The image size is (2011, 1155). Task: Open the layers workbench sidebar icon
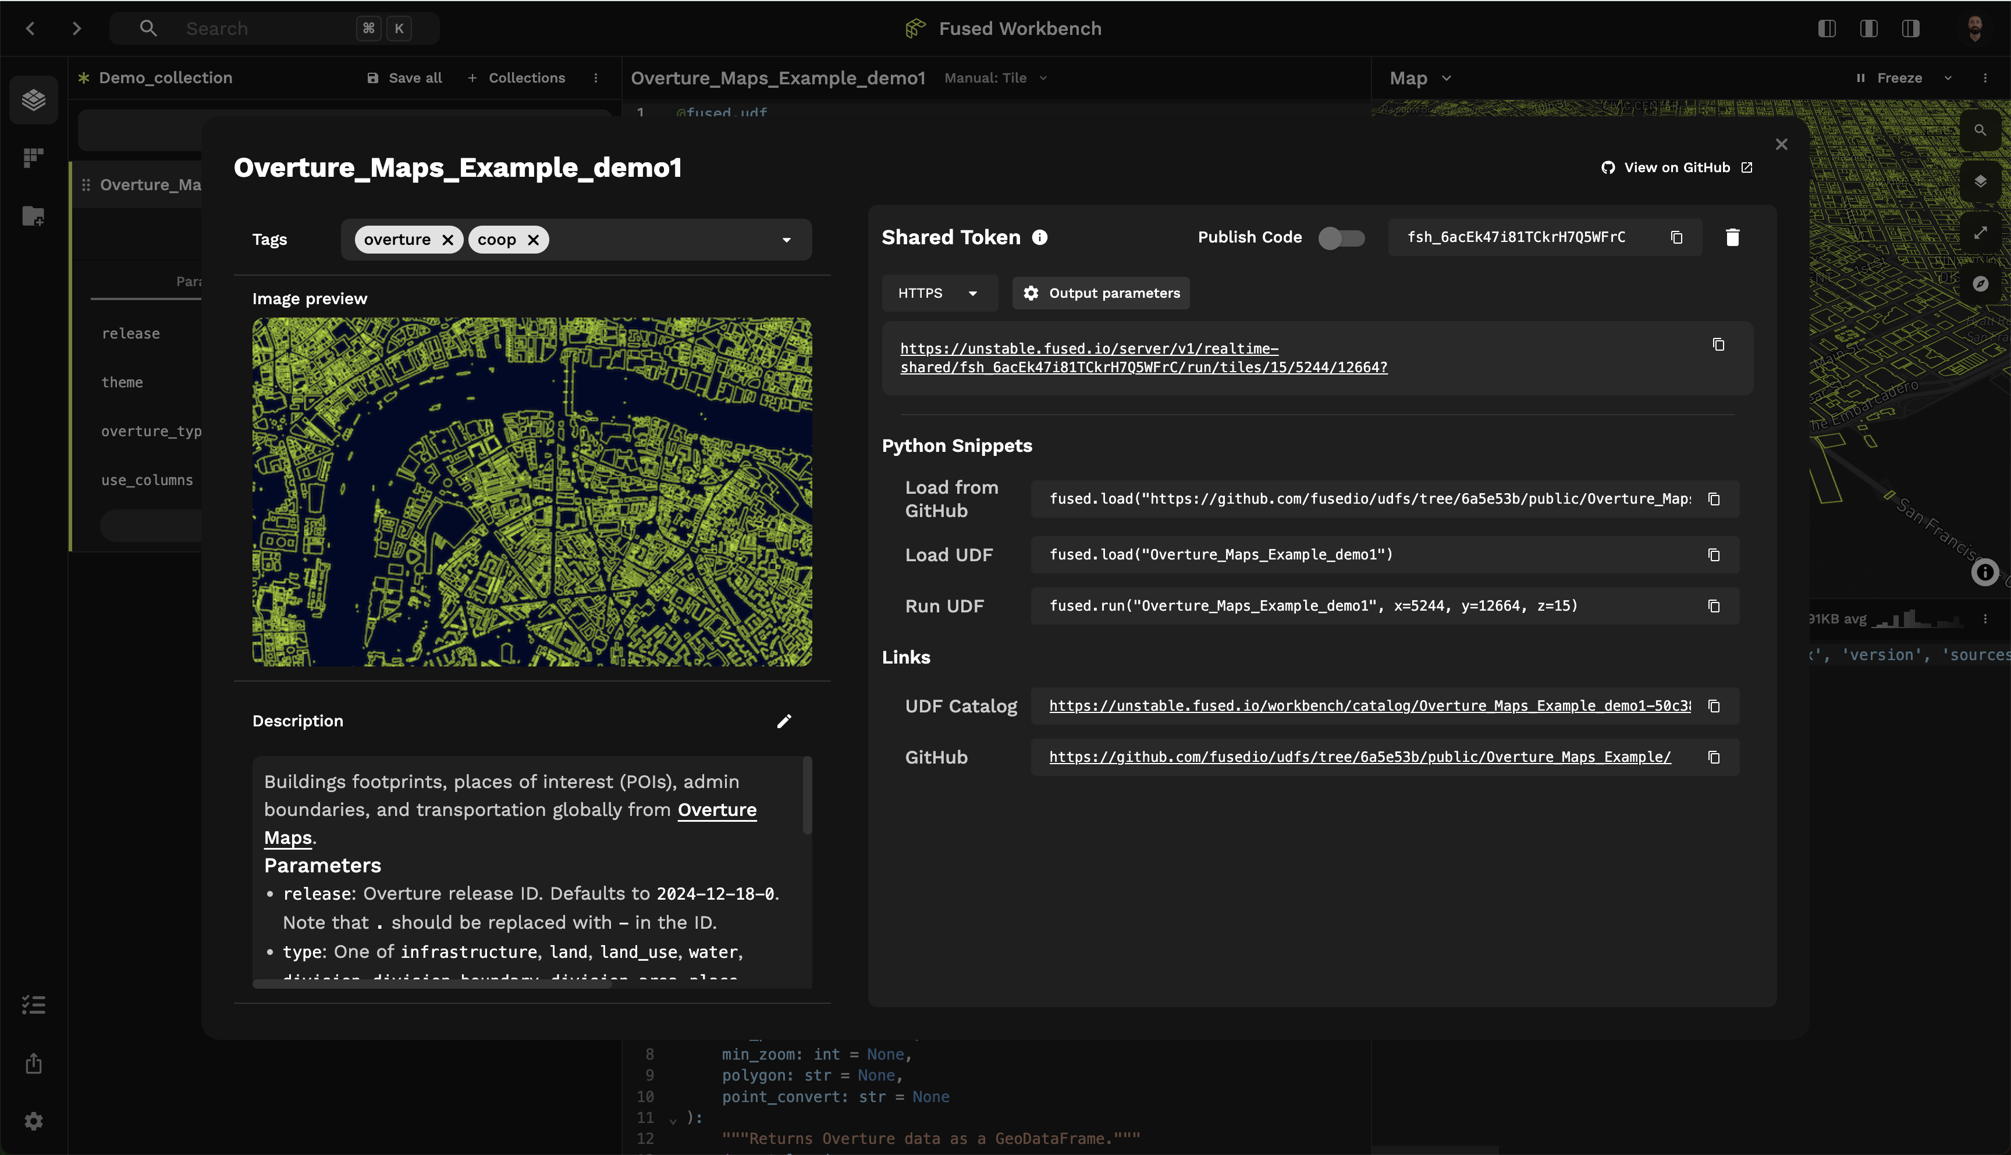point(33,100)
